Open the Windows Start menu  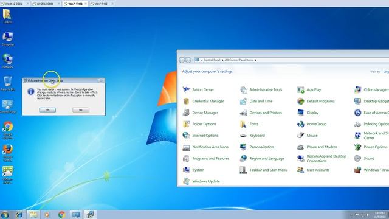coord(5,215)
